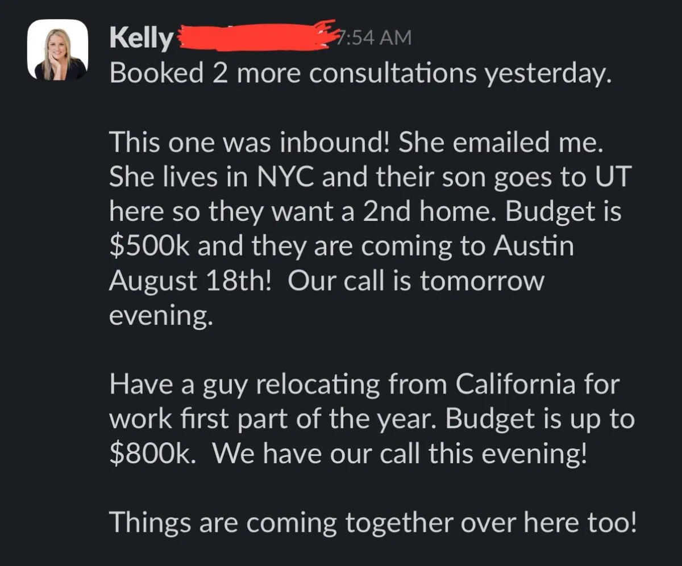Click the word 'tomorrow' in the message

click(482, 282)
